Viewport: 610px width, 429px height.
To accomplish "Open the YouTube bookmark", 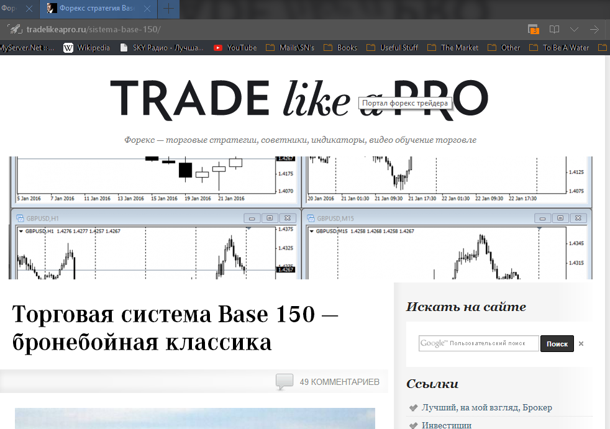I will click(x=235, y=47).
